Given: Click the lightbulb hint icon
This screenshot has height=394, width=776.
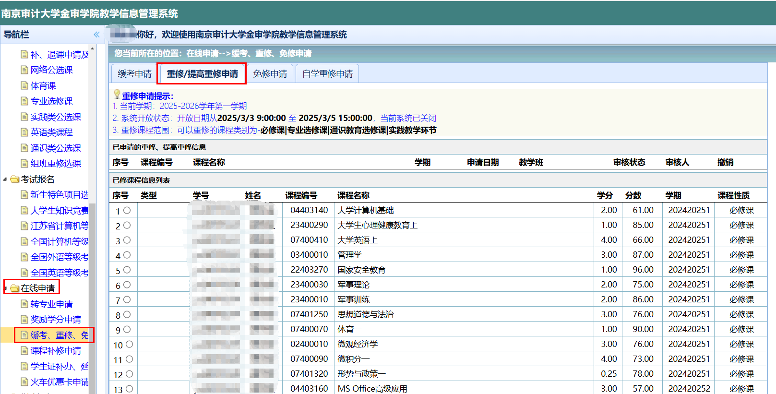Looking at the screenshot, I should [117, 94].
